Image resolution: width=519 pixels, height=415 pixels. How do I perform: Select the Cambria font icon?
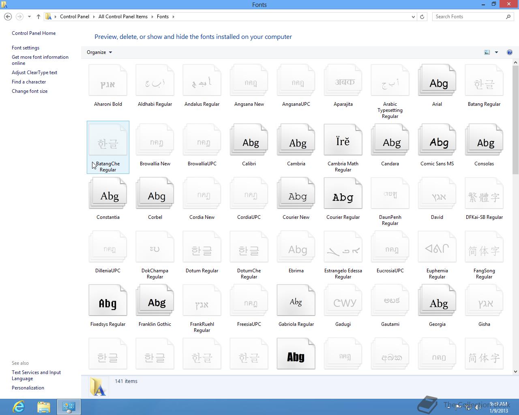point(296,140)
